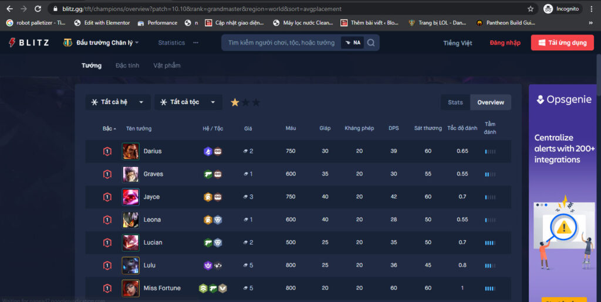Click the Blitz logo icon
Viewport: 601px width, 302px height.
pos(12,43)
